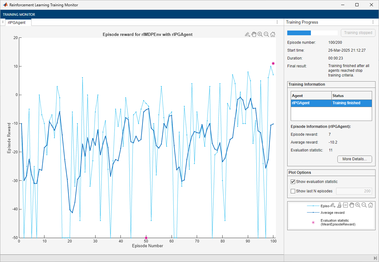Click the home icon in legend panel

pos(370,205)
